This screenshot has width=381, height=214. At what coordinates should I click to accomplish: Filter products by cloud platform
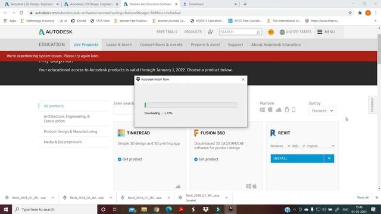click(x=279, y=109)
